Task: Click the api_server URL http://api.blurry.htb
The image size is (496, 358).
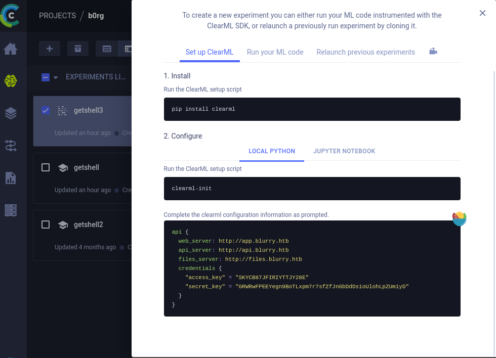Action: [254, 250]
